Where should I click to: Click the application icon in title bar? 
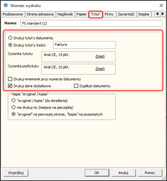point(6,6)
